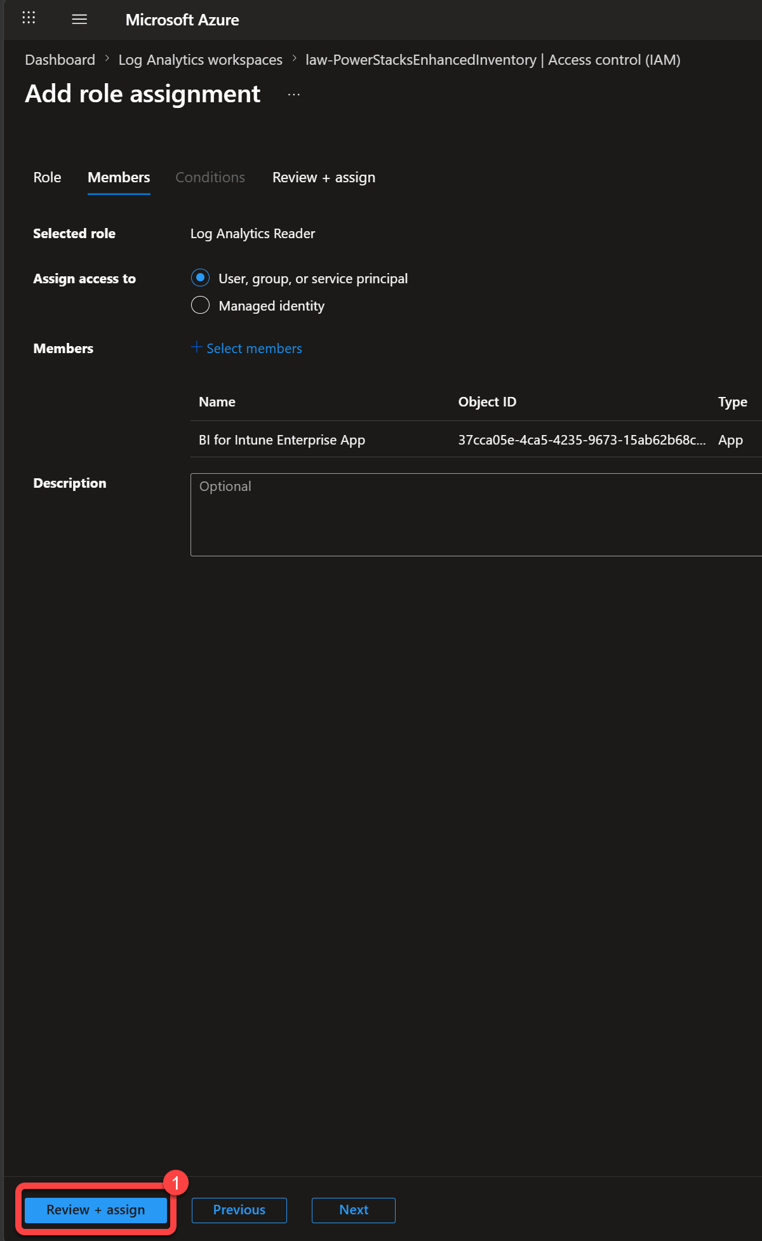Switch to the Role tab
The height and width of the screenshot is (1241, 762).
coord(47,177)
